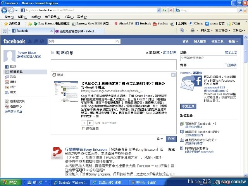Click the Bing search box

click(206, 10)
